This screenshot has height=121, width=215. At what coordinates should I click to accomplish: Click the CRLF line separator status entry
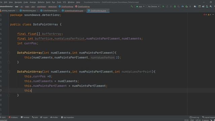[192, 120]
